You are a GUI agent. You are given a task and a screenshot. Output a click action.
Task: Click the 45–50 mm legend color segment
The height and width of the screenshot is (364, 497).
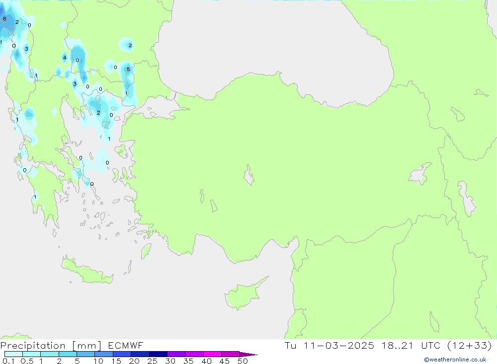pos(230,354)
